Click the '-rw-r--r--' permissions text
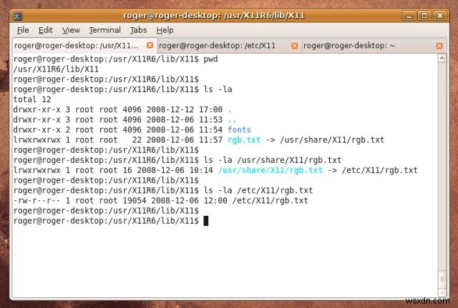 (37, 200)
